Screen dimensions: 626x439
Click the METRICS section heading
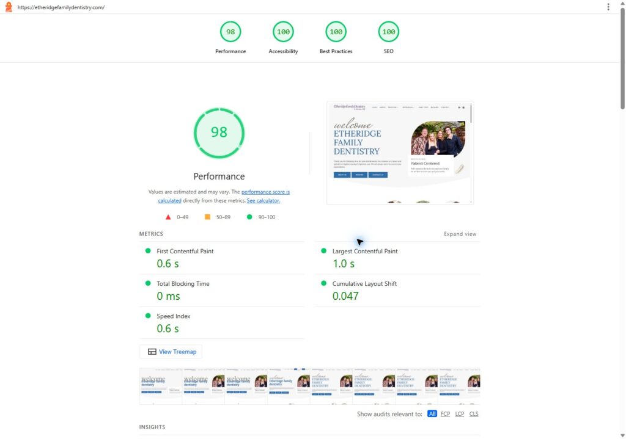(151, 234)
